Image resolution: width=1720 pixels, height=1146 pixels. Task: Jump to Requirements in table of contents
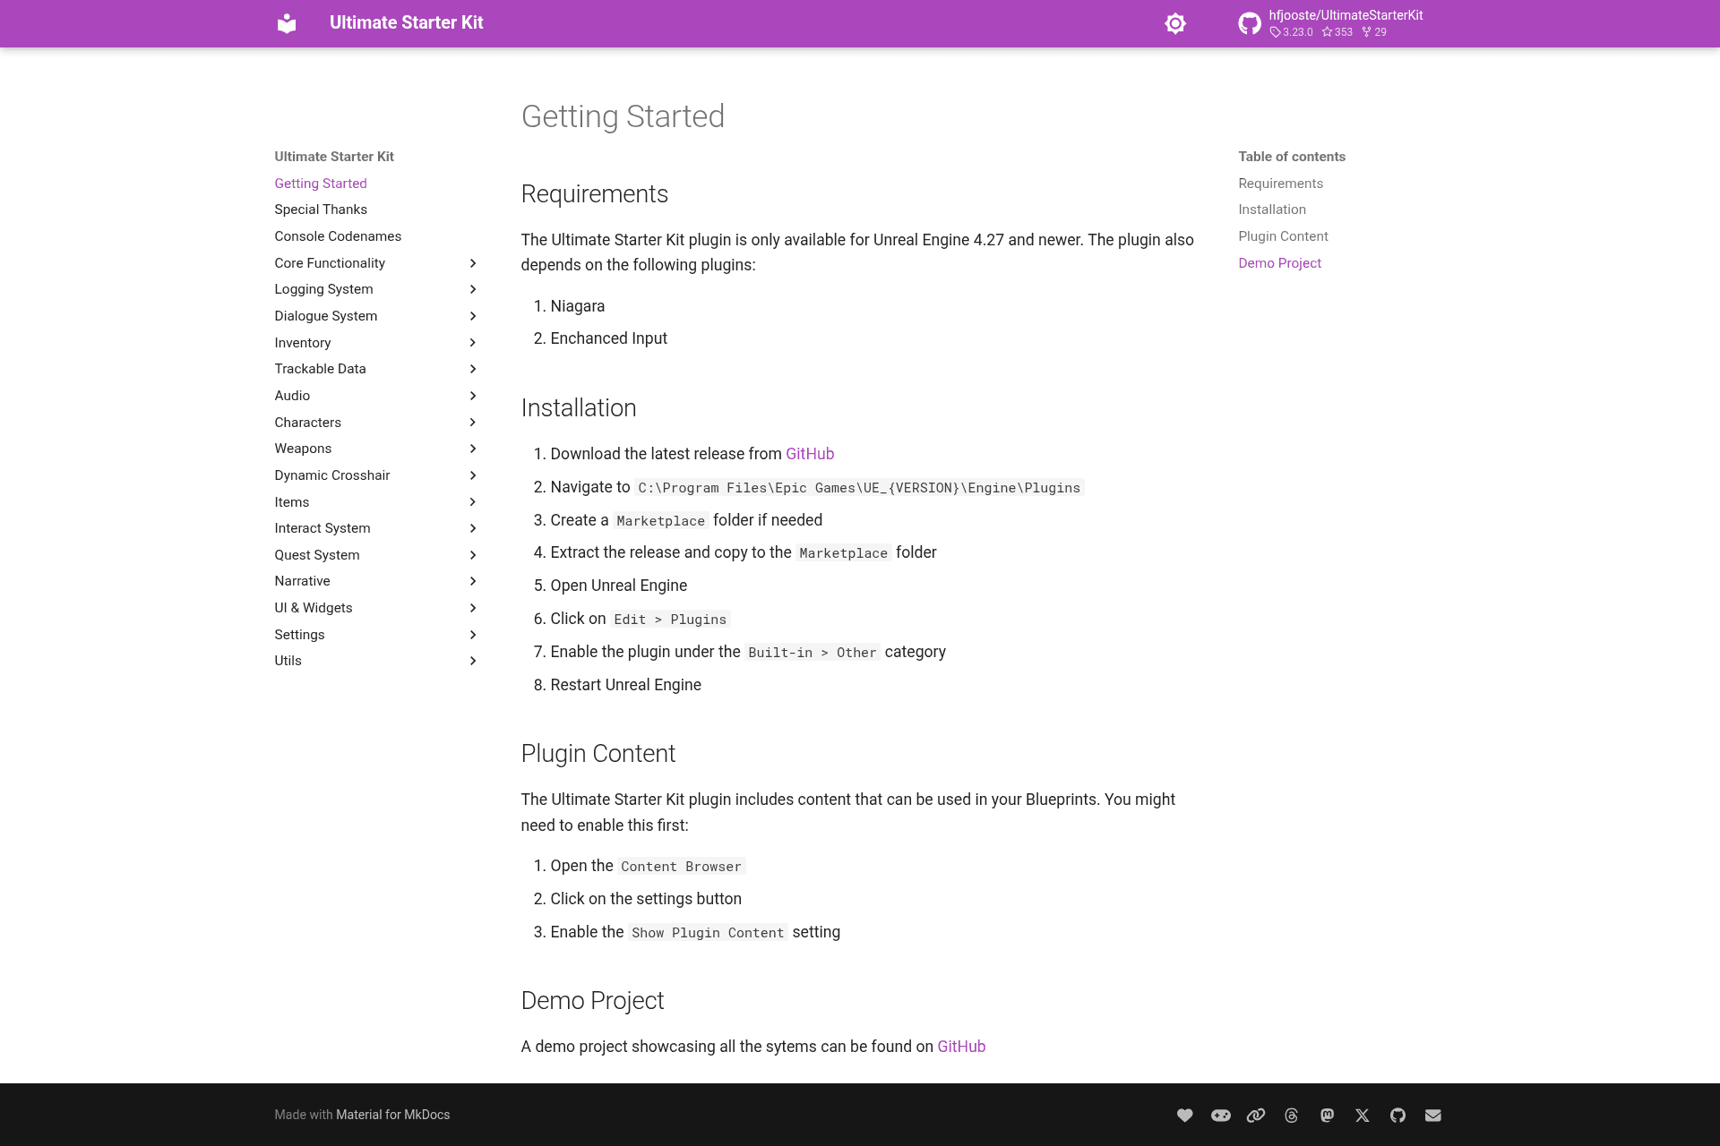[1280, 184]
